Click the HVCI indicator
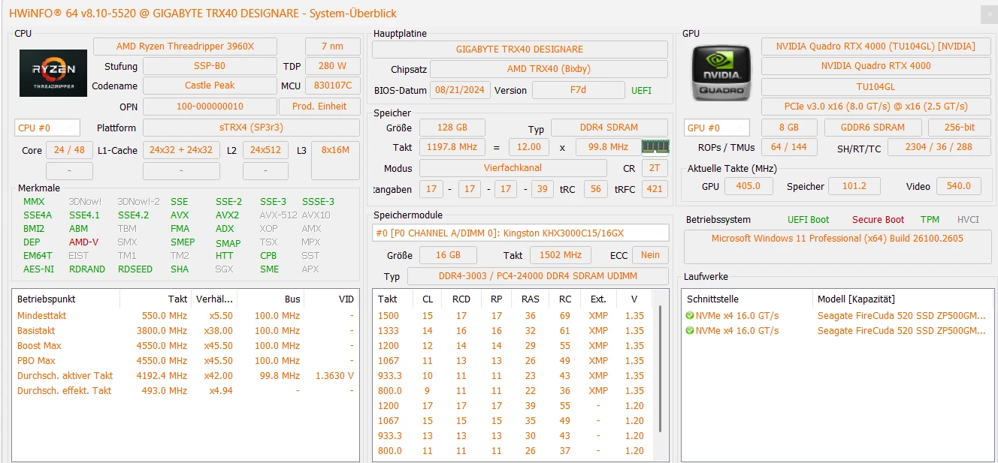This screenshot has width=998, height=463. pyautogui.click(x=968, y=220)
